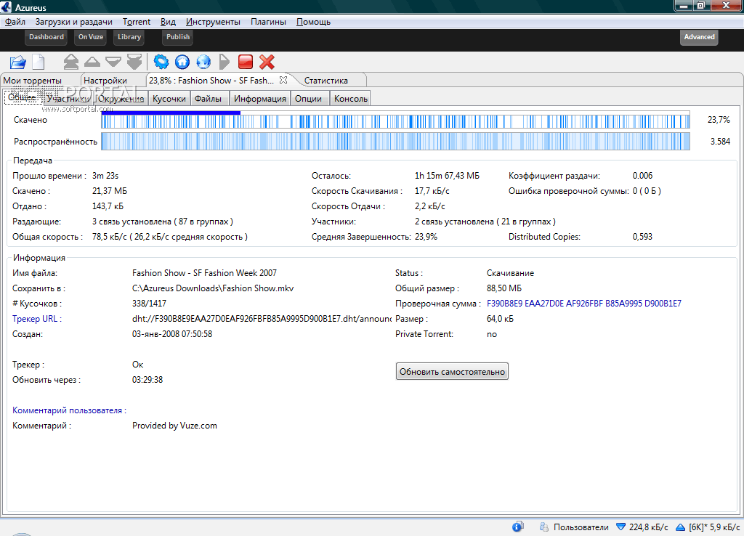Screen dimensions: 744x536
Task: Click the Advanced button
Action: 699,37
